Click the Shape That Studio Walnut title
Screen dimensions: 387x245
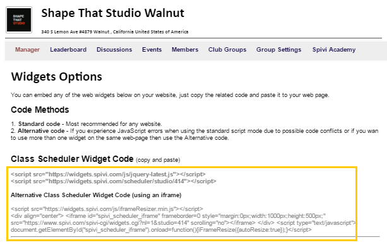pos(113,13)
